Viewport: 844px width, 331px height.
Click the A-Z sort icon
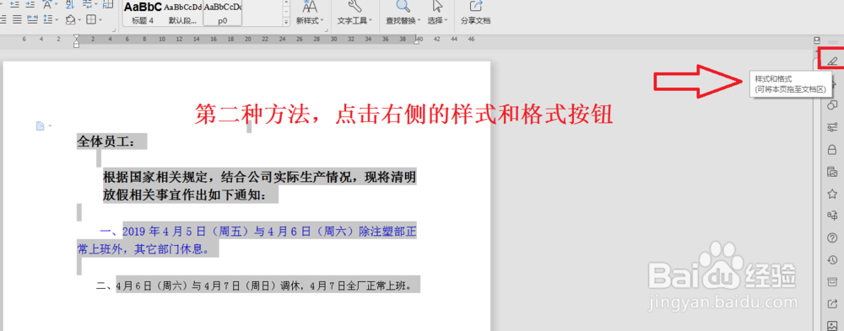click(70, 4)
